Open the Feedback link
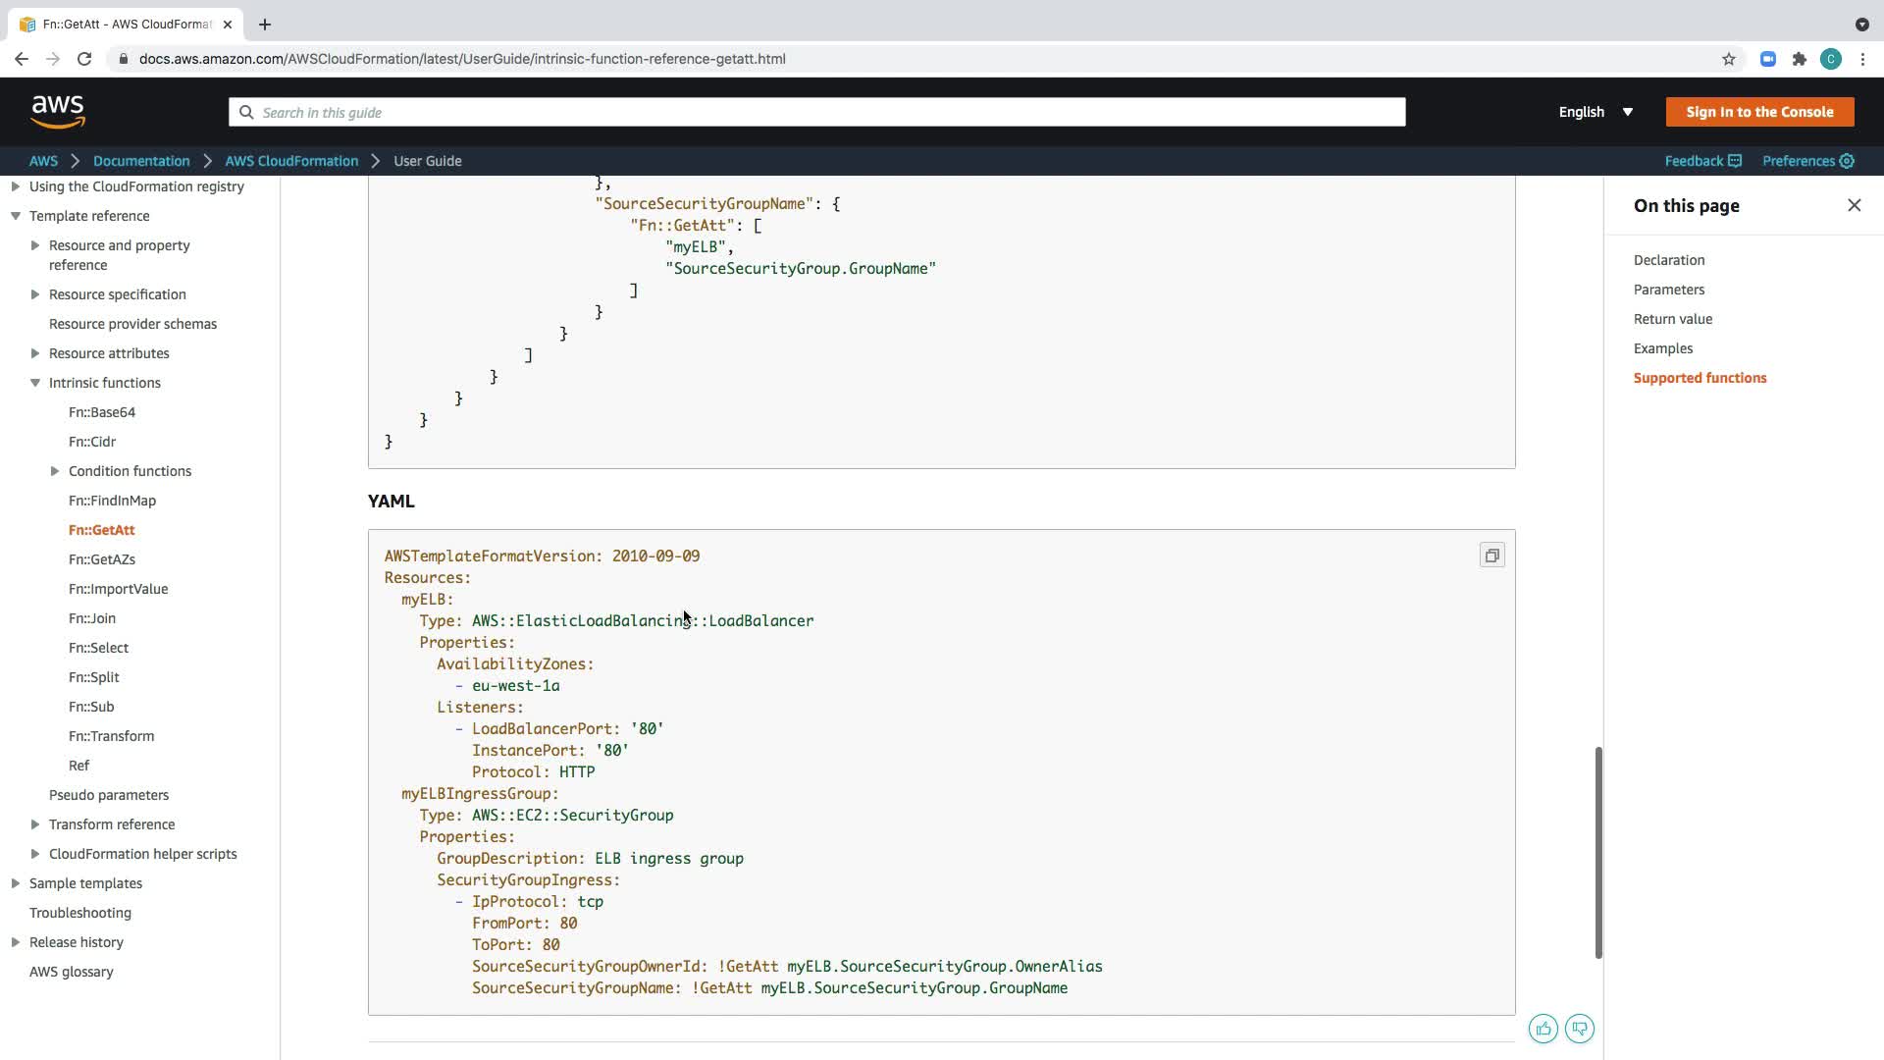 1702,161
